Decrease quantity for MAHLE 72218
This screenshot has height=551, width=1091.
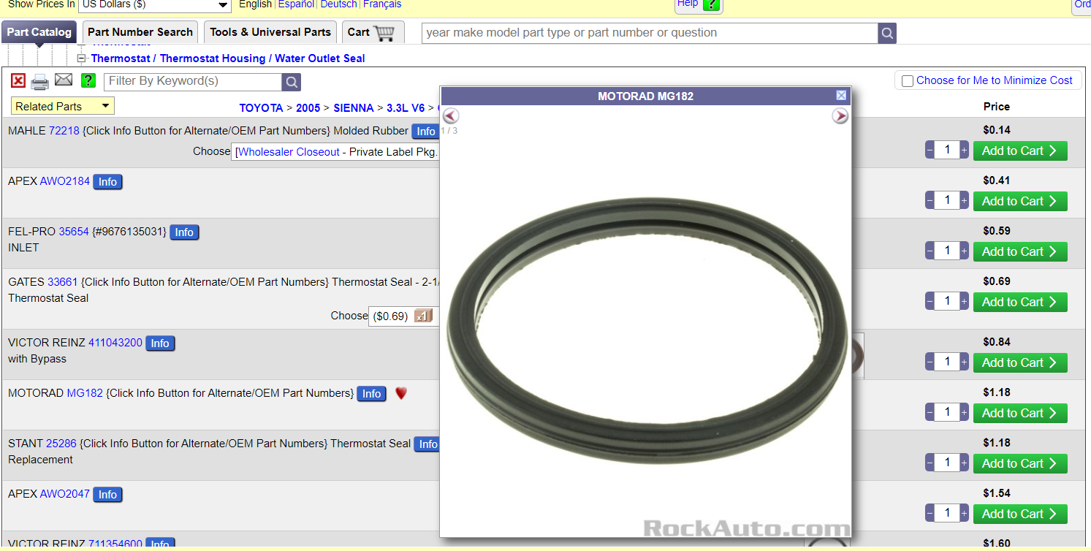coord(930,151)
